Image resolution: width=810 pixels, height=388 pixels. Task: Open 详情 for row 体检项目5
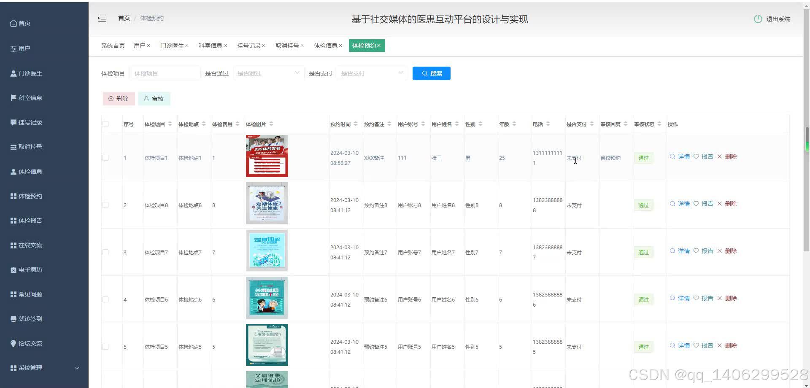click(x=680, y=345)
